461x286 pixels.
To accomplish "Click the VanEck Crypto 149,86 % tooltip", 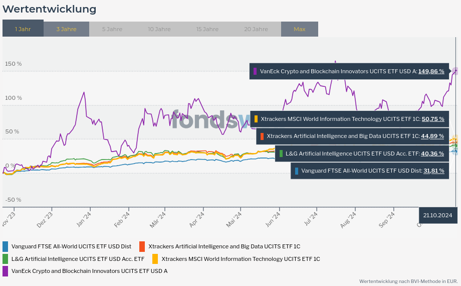I will [349, 71].
